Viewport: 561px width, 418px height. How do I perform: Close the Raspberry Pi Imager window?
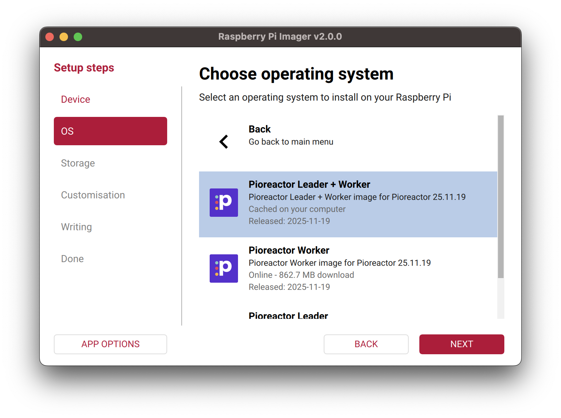(50, 37)
